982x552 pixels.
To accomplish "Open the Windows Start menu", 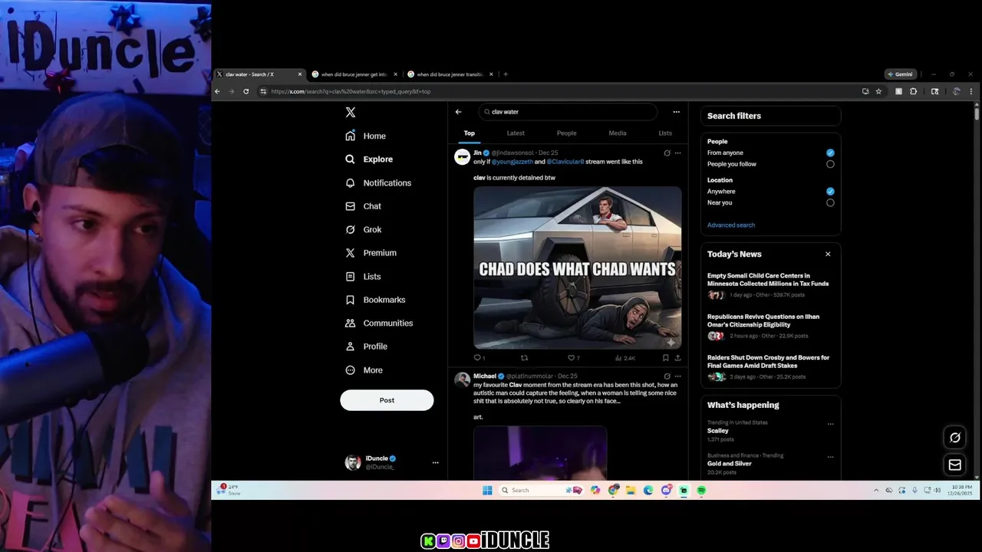I will tap(487, 491).
